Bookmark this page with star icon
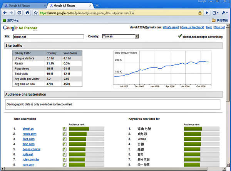This screenshot has height=171, width=231. pos(36,13)
